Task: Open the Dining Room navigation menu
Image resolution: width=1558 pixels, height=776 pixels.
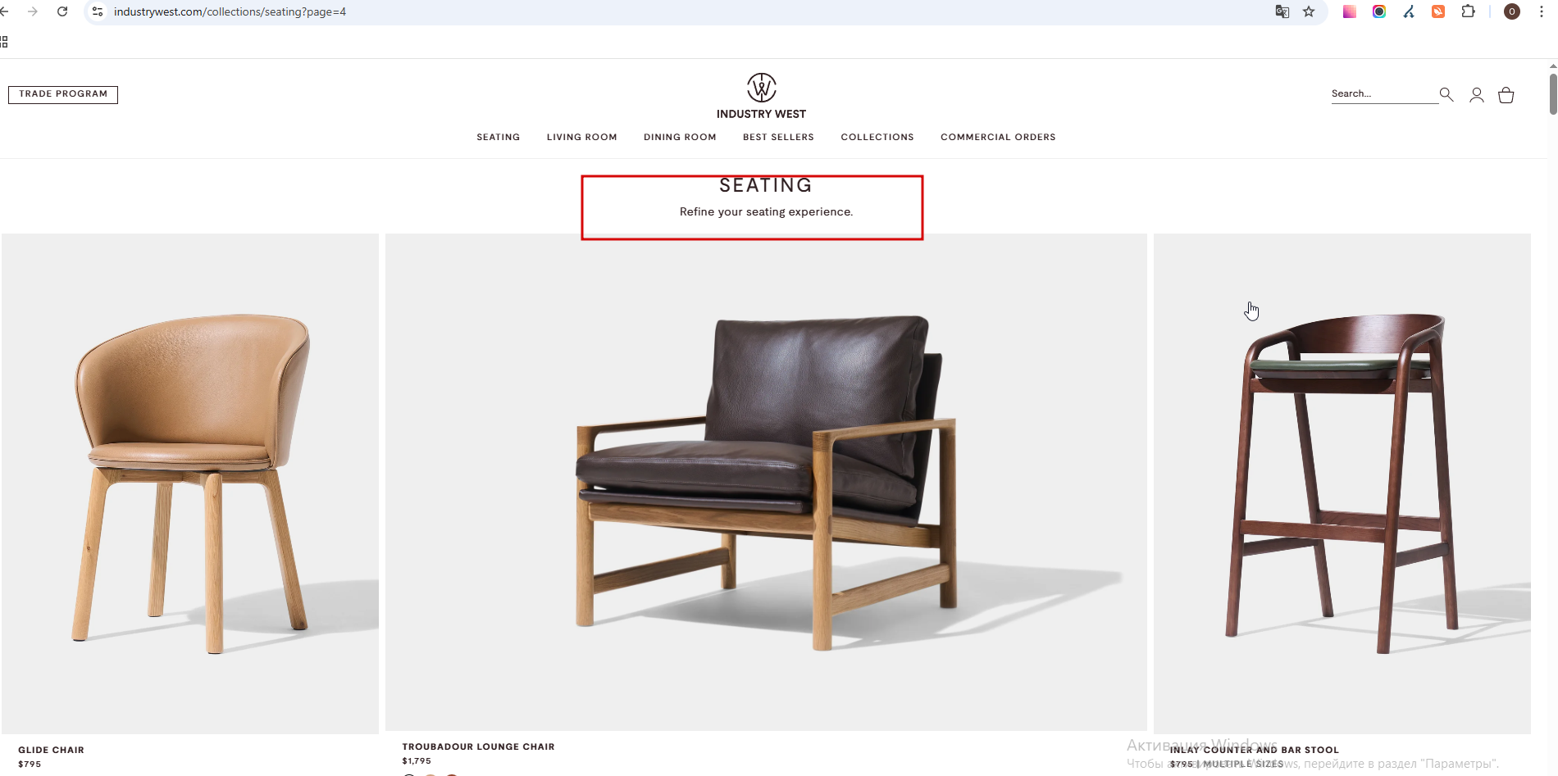Action: tap(680, 137)
